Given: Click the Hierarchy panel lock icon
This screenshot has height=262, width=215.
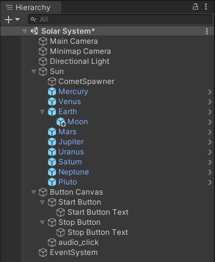Looking at the screenshot, I should pyautogui.click(x=195, y=7).
